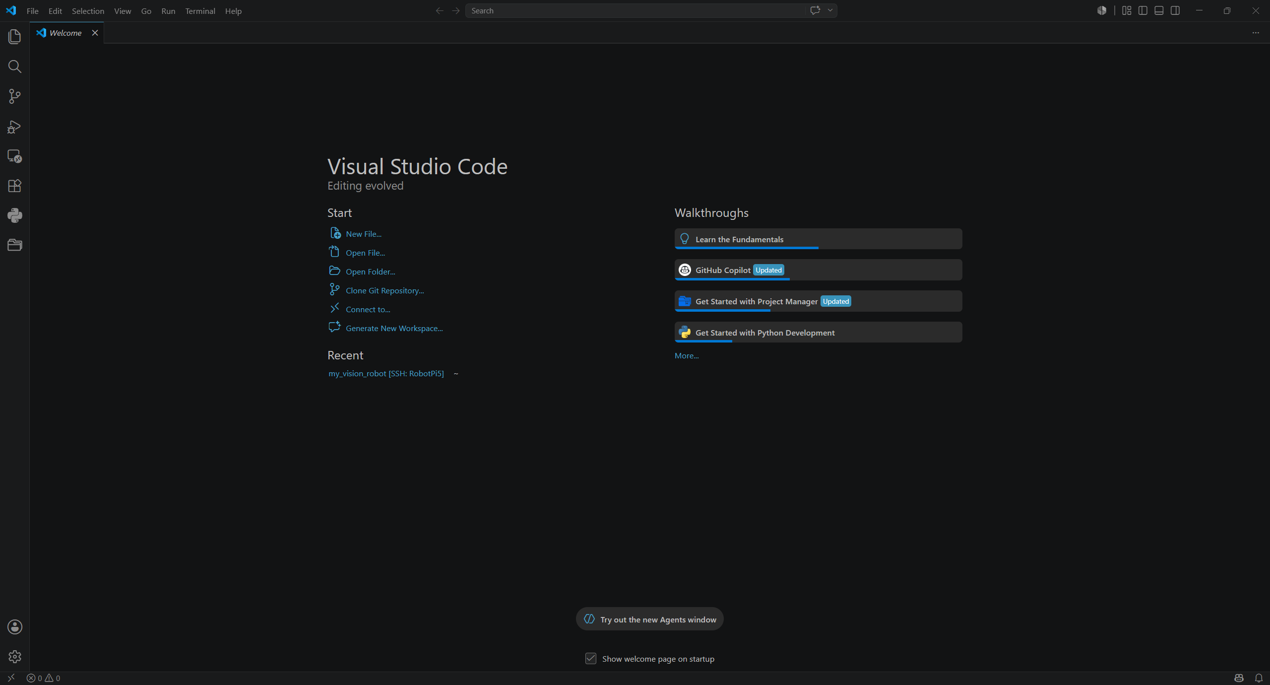1270x685 pixels.
Task: Toggle the primary side bar
Action: [x=1143, y=10]
